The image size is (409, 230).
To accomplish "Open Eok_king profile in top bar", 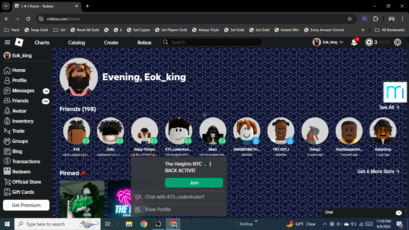I will pyautogui.click(x=328, y=42).
